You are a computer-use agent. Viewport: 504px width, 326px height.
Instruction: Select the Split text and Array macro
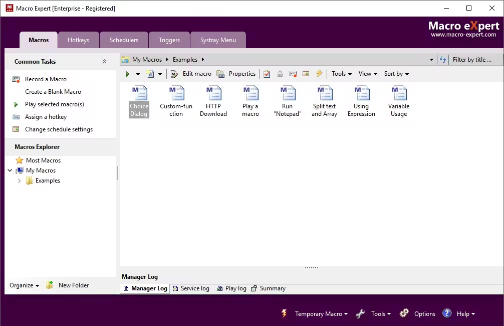pyautogui.click(x=325, y=94)
